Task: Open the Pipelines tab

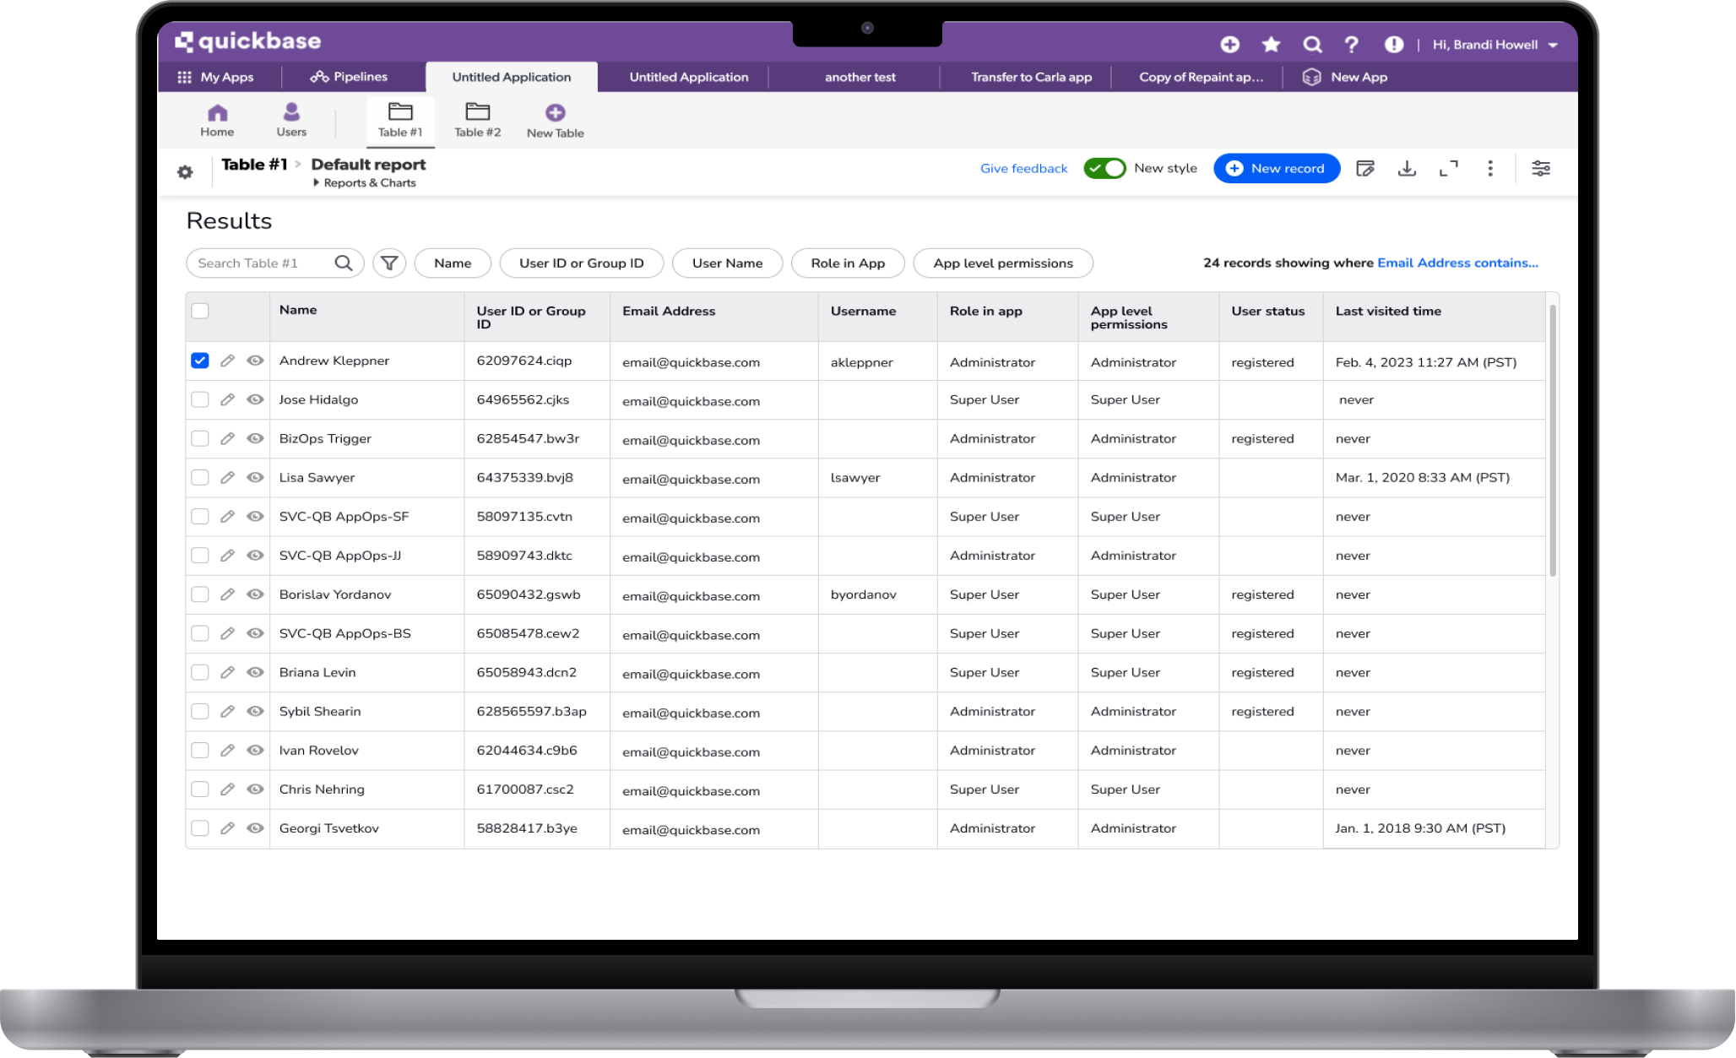Action: point(349,77)
